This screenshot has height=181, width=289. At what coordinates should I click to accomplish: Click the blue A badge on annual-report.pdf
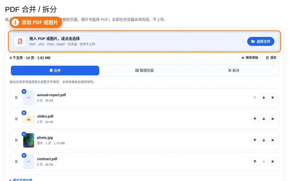pyautogui.click(x=24, y=91)
